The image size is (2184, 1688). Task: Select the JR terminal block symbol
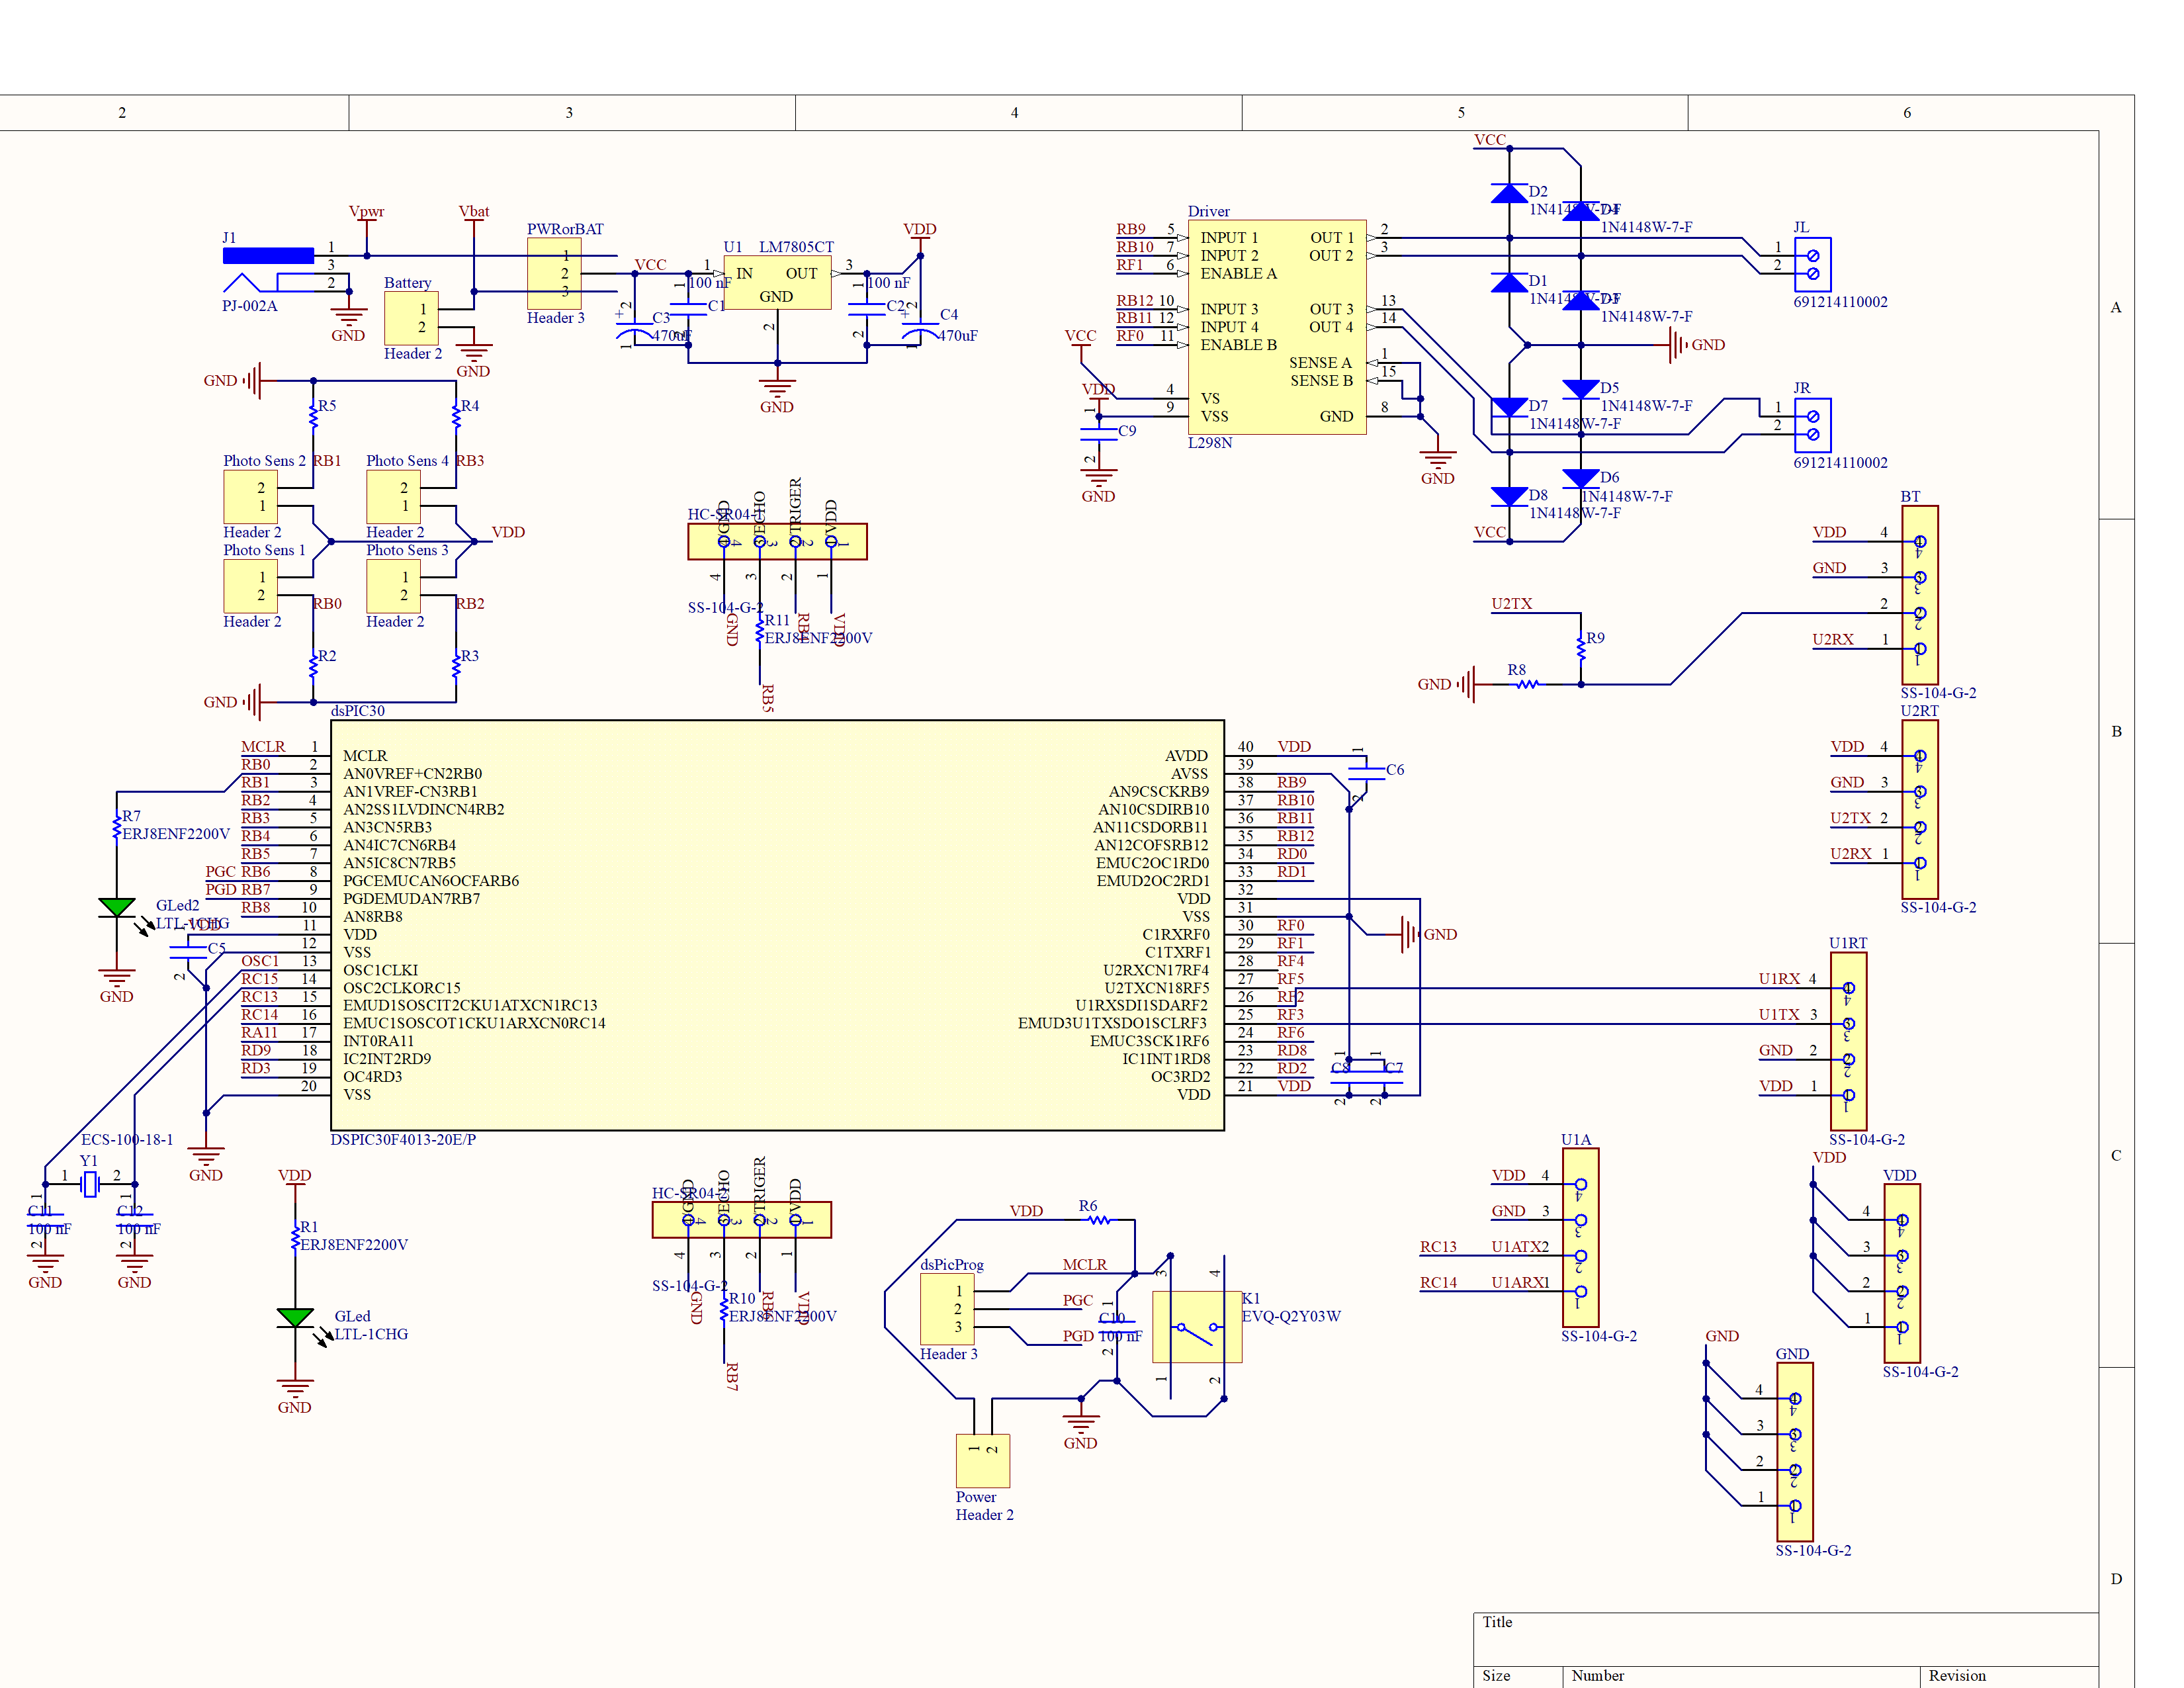[x=1813, y=425]
